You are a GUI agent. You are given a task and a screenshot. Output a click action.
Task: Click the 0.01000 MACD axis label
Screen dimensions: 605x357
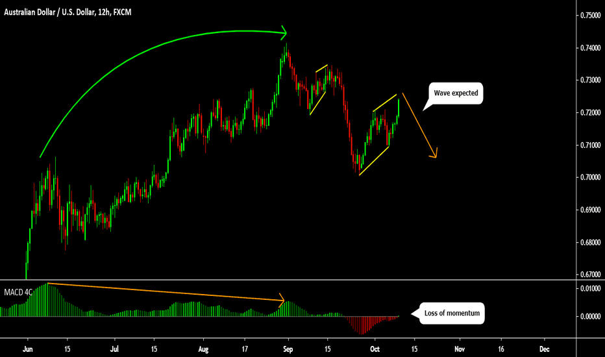pyautogui.click(x=590, y=288)
